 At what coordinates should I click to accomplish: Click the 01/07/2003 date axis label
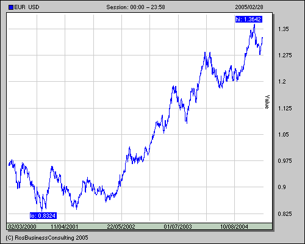coord(178,226)
